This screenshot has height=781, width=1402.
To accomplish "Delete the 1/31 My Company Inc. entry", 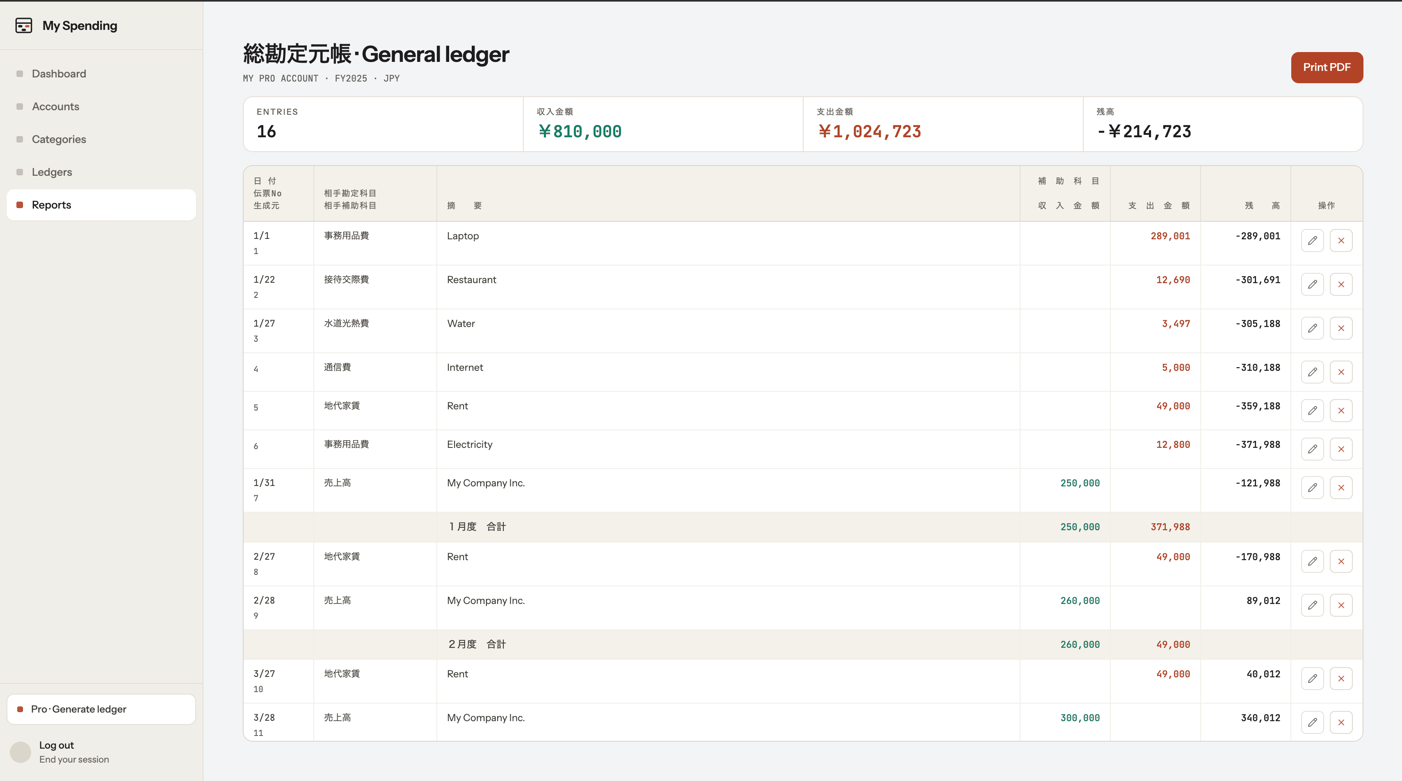I will [1341, 488].
